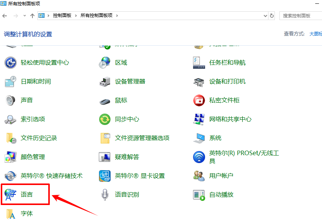Open the 文件历史记录 folder icon
This screenshot has height=222, width=322.
pyautogui.click(x=11, y=138)
